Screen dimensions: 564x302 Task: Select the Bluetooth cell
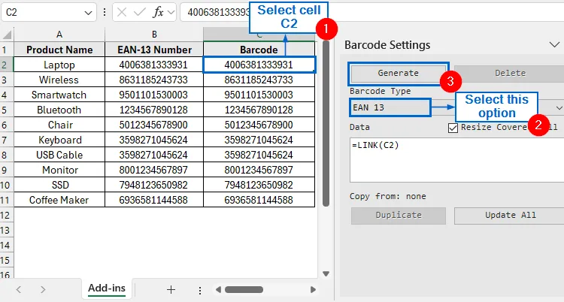click(59, 110)
